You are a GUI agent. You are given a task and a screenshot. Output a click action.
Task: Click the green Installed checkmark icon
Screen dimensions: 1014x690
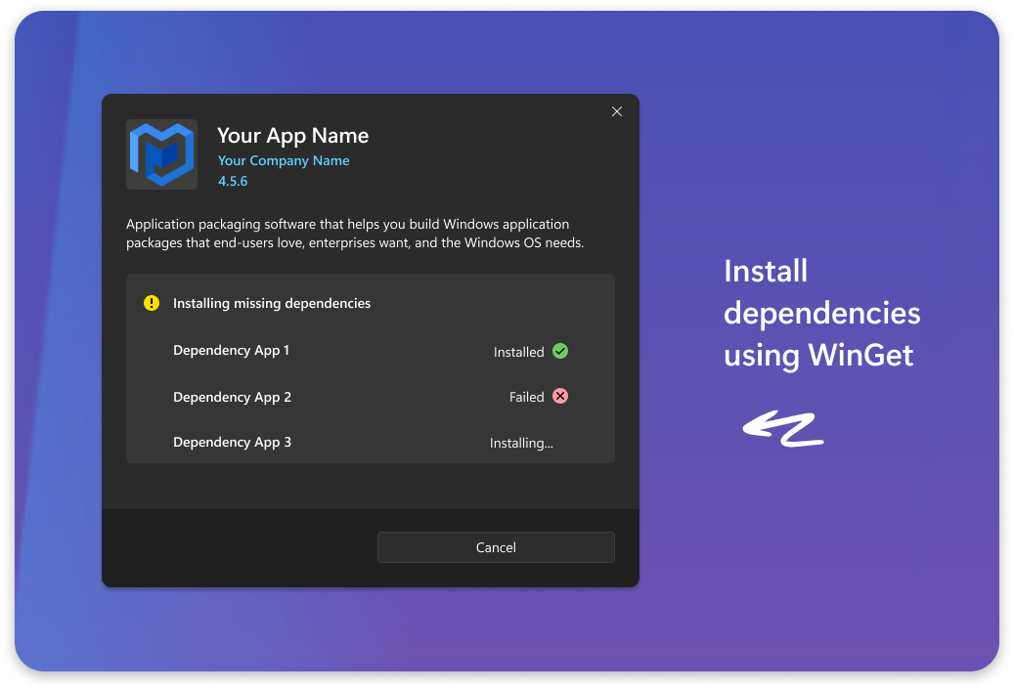tap(560, 351)
